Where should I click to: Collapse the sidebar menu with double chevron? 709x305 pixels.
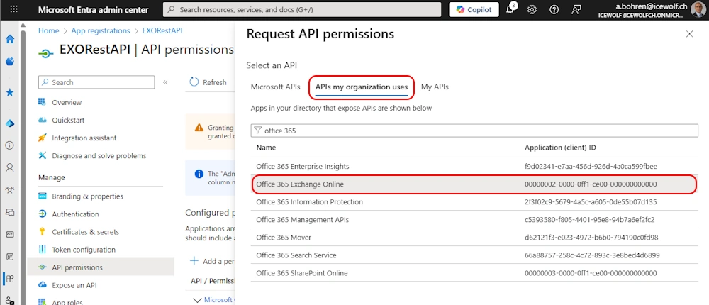click(x=165, y=82)
